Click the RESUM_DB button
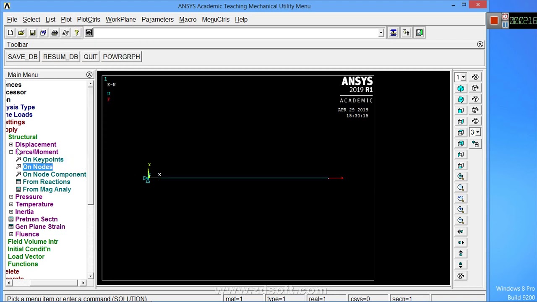The width and height of the screenshot is (537, 302). (60, 57)
